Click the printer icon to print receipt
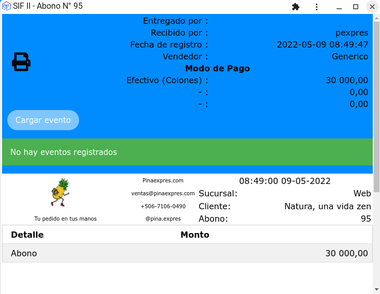This screenshot has height=294, width=380. click(21, 62)
